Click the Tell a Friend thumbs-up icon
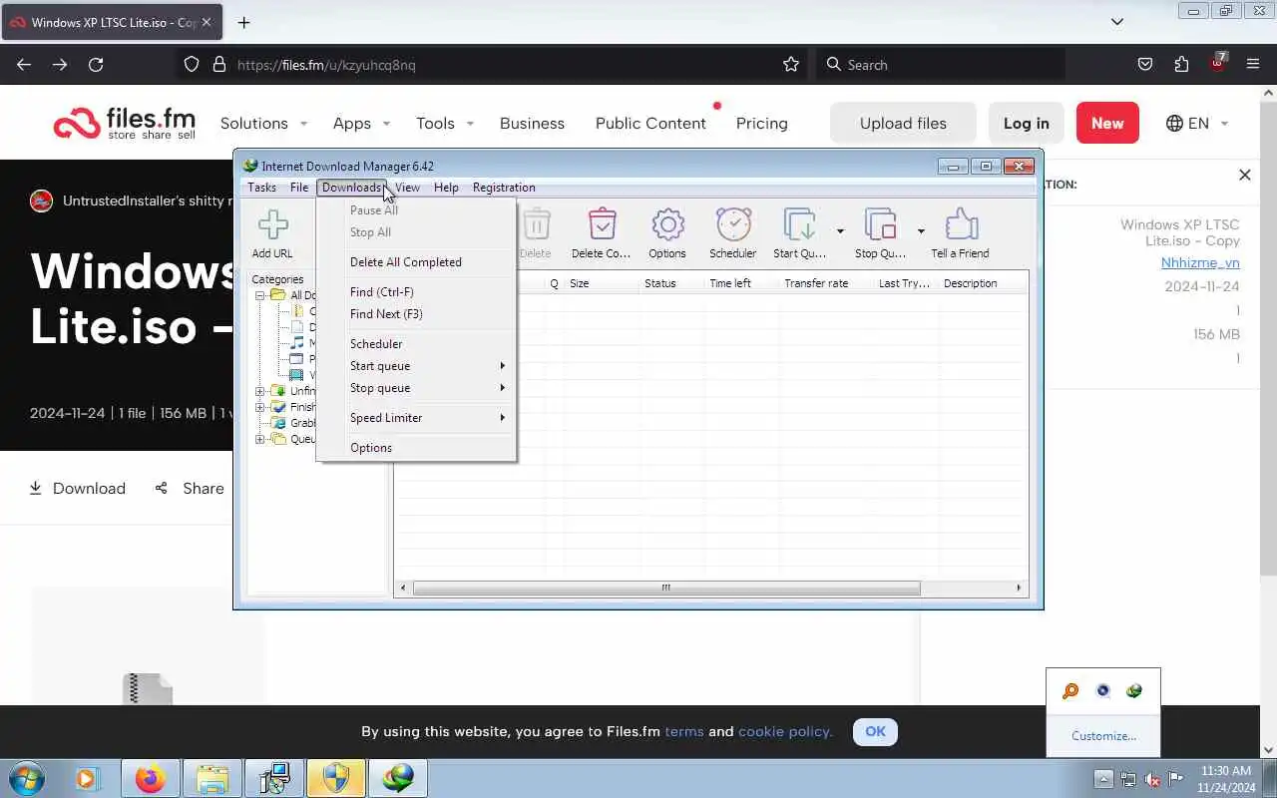 (960, 232)
